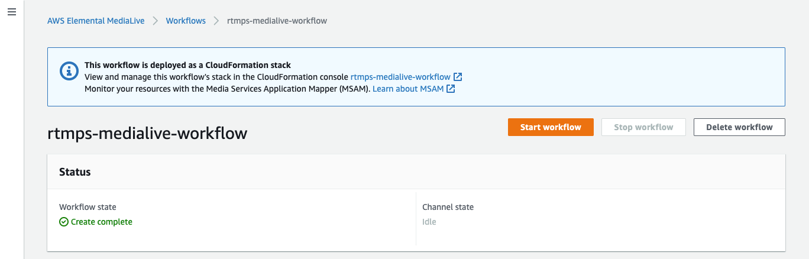The image size is (809, 259).
Task: Click external-link icon beside rtmps-medialive-workflow link
Action: [458, 77]
